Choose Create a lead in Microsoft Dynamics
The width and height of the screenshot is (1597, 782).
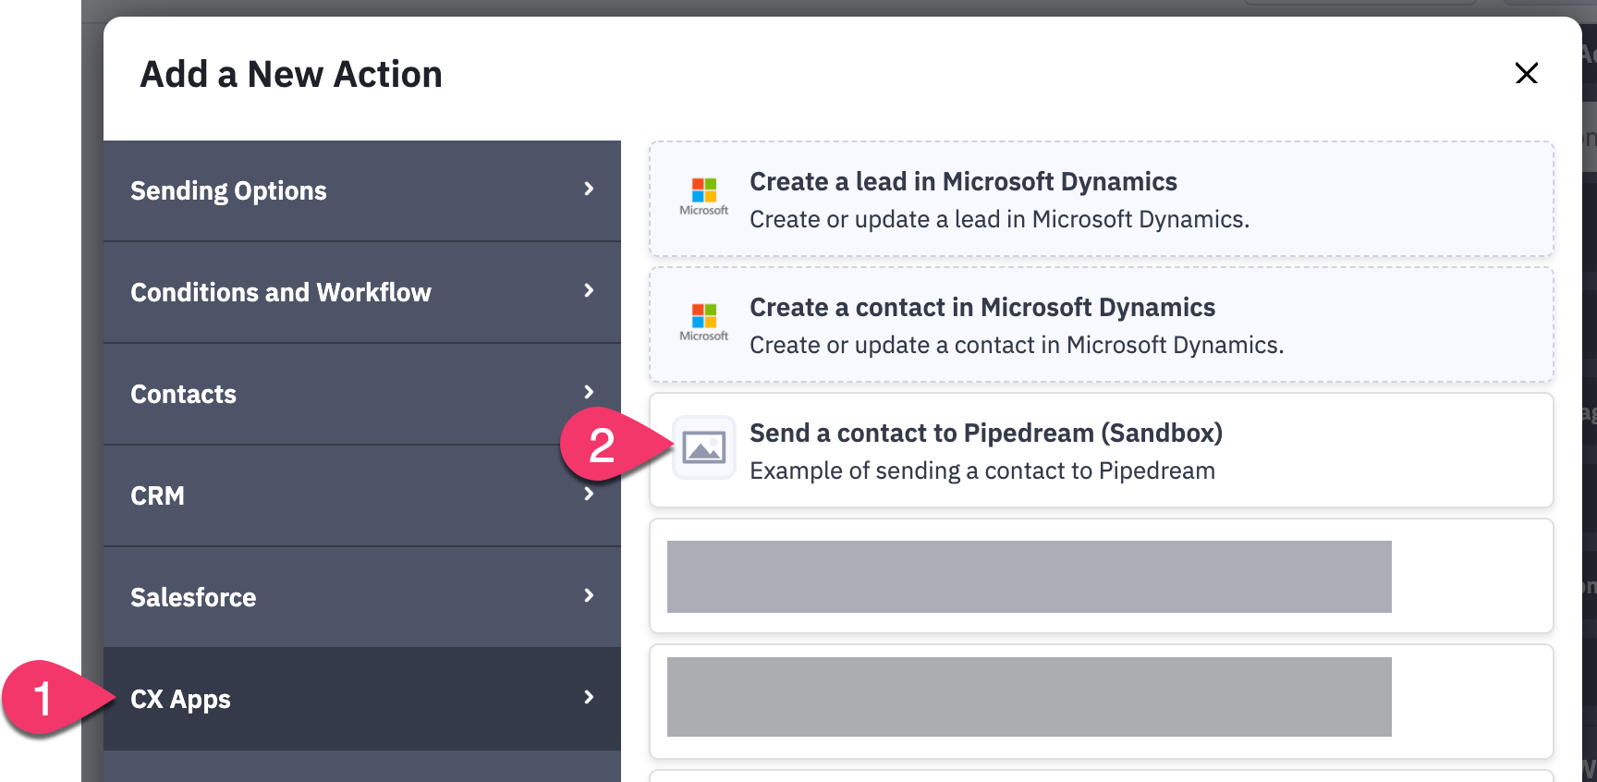pos(1102,199)
